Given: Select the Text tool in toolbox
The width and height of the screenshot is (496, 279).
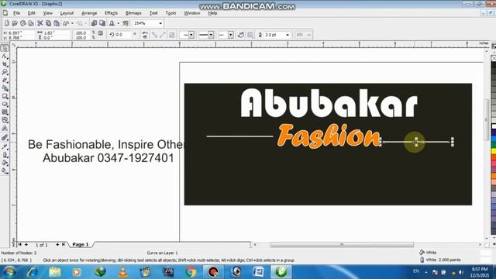Looking at the screenshot, I should [5, 128].
